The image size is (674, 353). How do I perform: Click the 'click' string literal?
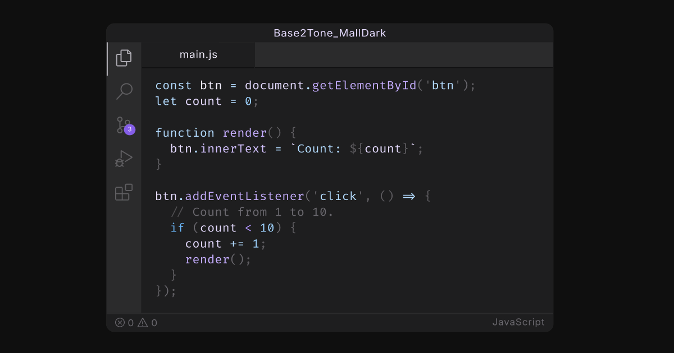pyautogui.click(x=339, y=196)
